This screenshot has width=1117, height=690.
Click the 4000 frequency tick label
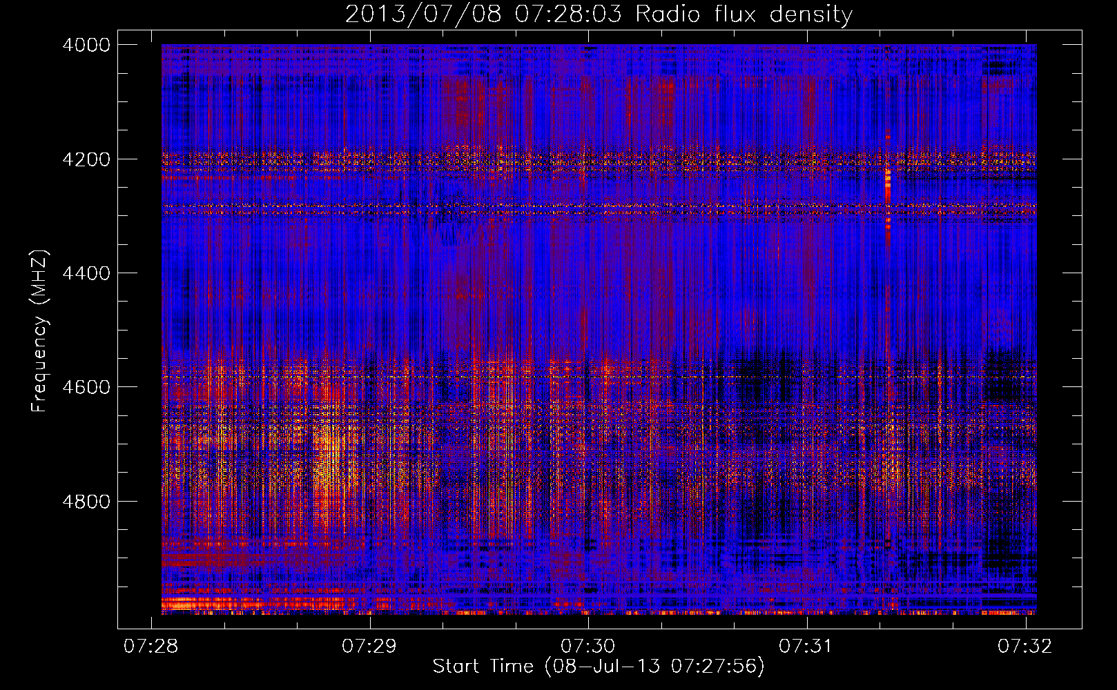click(x=86, y=45)
